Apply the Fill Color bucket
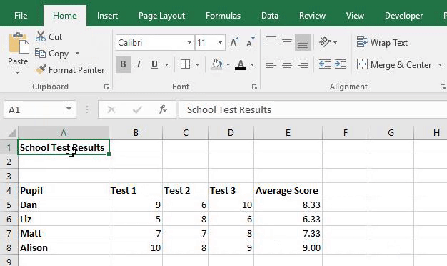447x266 pixels. coord(216,64)
